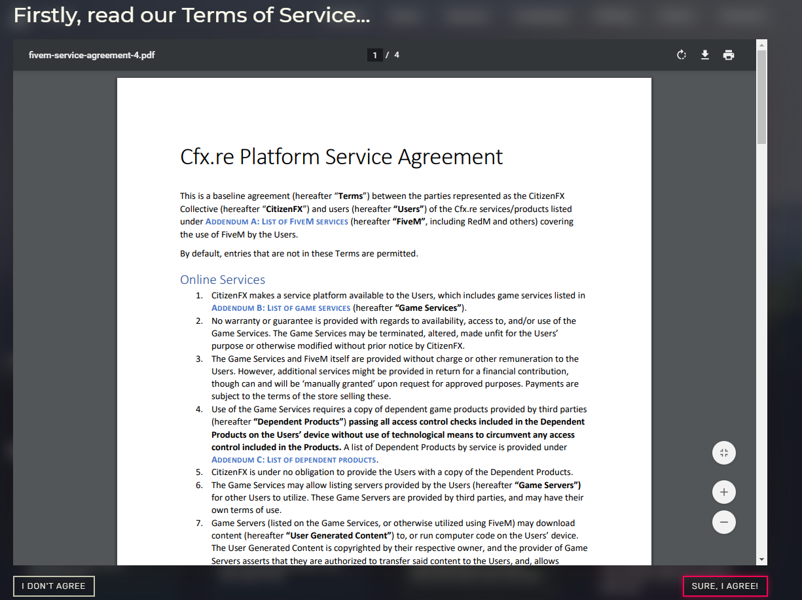Click the Cfx.re Platform Service Agreement title
Screen dimensions: 802x600
[342, 157]
